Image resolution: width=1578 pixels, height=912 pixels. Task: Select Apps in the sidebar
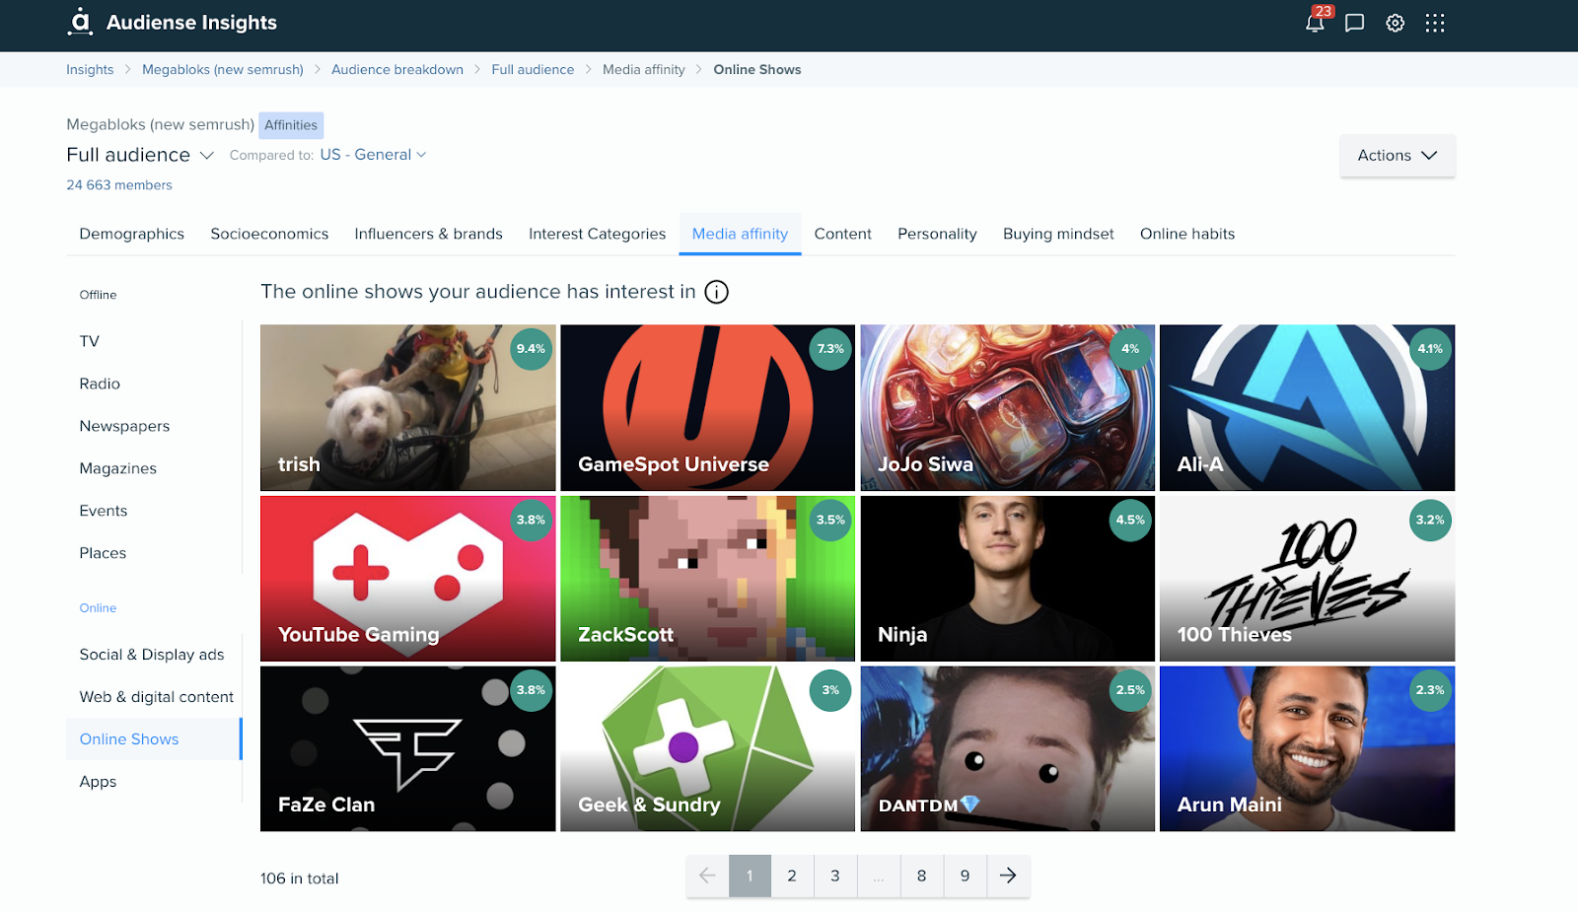coord(98,782)
